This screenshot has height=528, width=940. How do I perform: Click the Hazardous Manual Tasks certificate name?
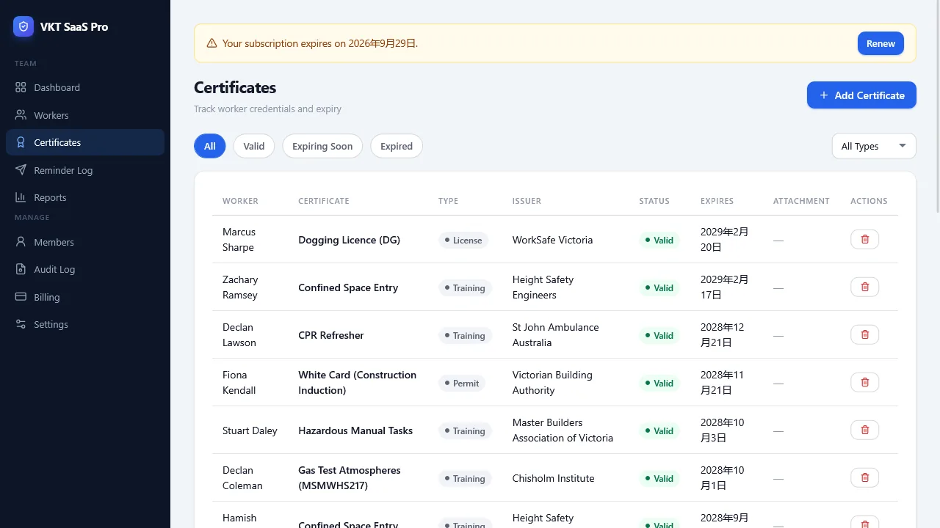pos(355,430)
